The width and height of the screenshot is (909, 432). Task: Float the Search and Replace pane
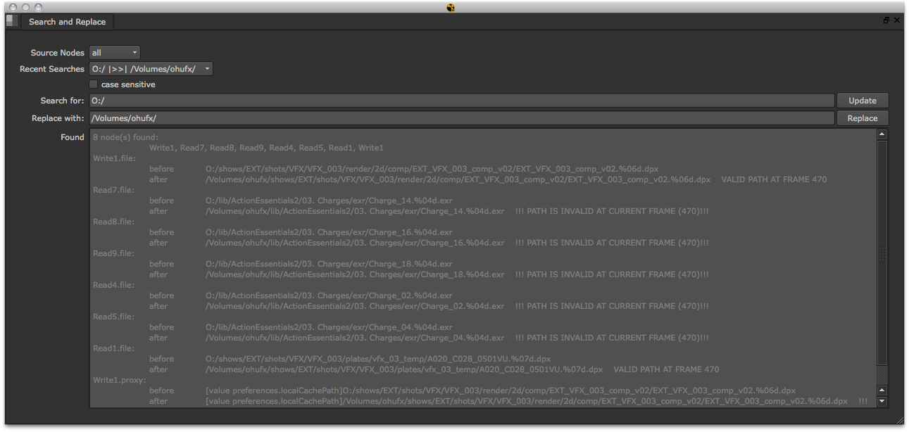pos(886,21)
